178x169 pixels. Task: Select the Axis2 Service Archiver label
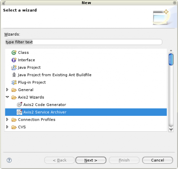[45, 112]
